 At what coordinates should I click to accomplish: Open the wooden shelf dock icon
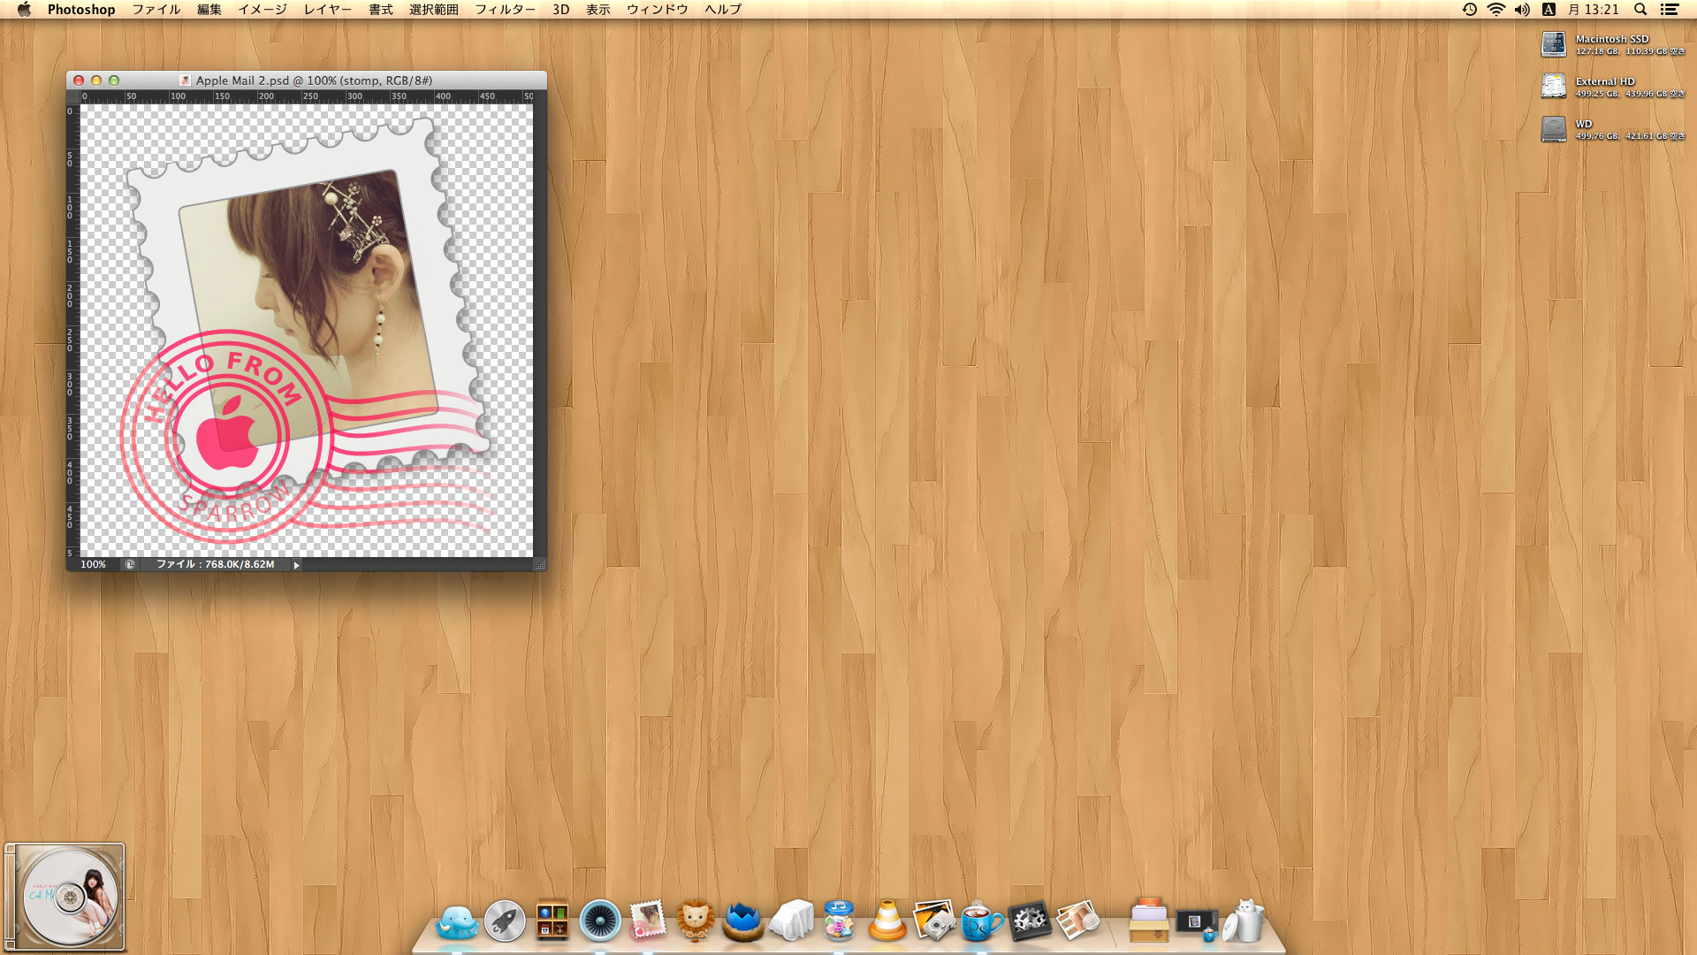tap(552, 921)
